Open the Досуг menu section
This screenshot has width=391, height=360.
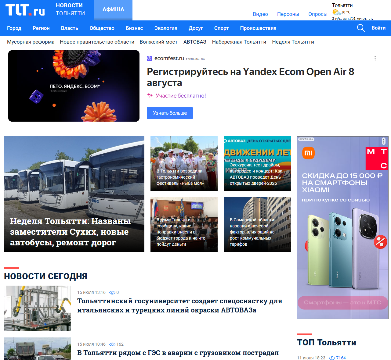click(196, 28)
